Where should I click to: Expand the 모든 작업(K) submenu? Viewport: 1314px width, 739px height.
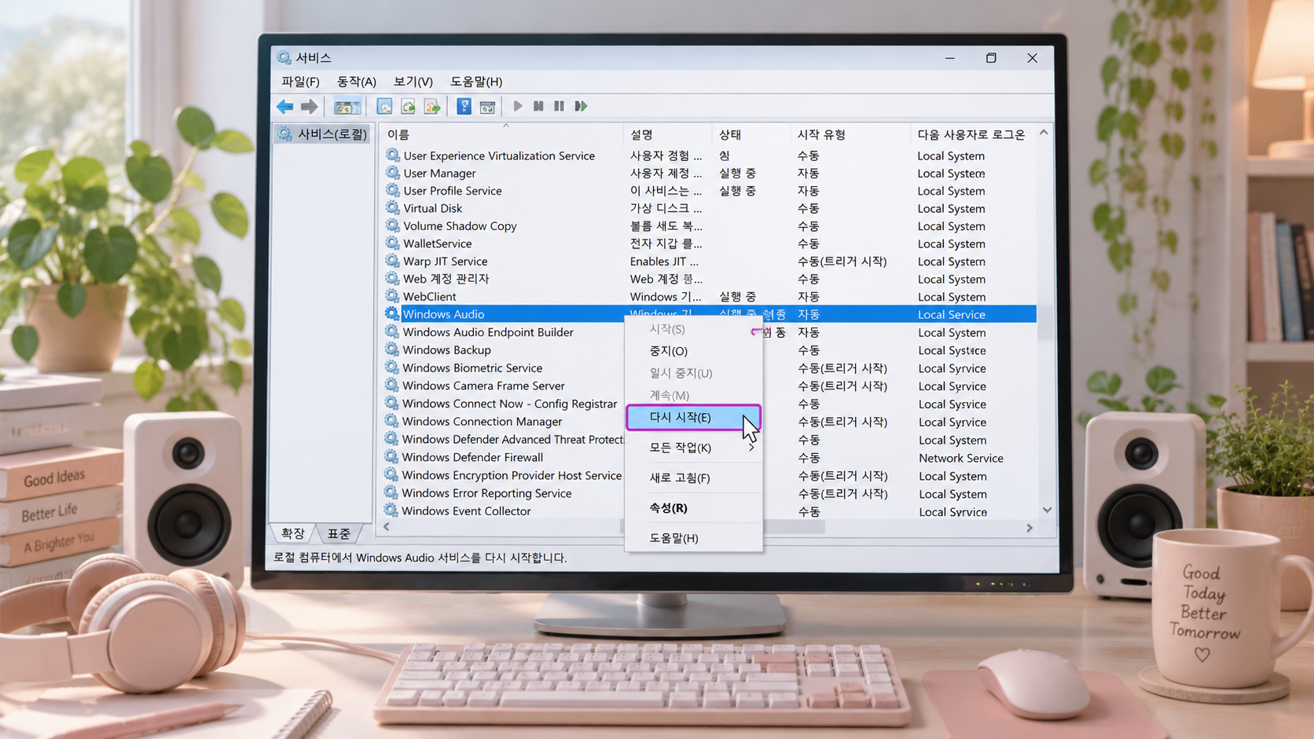(693, 448)
